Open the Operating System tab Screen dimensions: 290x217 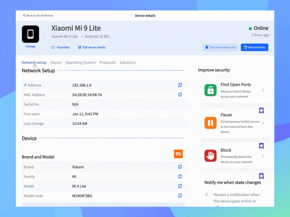pyautogui.click(x=80, y=63)
